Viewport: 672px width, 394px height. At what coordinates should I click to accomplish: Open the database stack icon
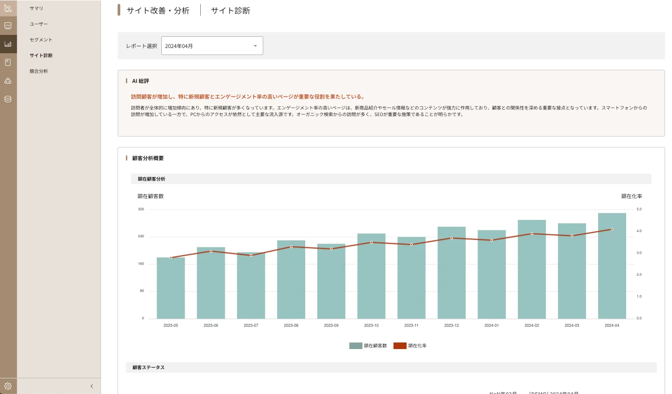tap(8, 99)
